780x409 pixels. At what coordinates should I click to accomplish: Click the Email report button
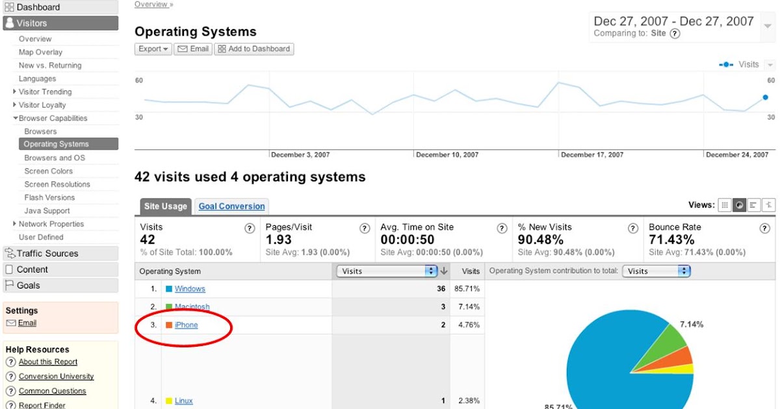[193, 49]
